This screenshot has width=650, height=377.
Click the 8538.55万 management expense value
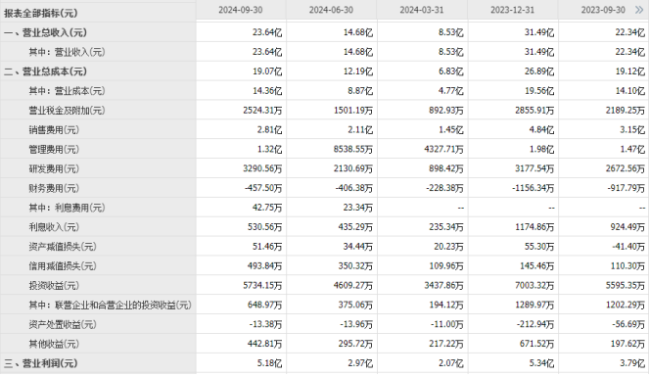coord(353,150)
